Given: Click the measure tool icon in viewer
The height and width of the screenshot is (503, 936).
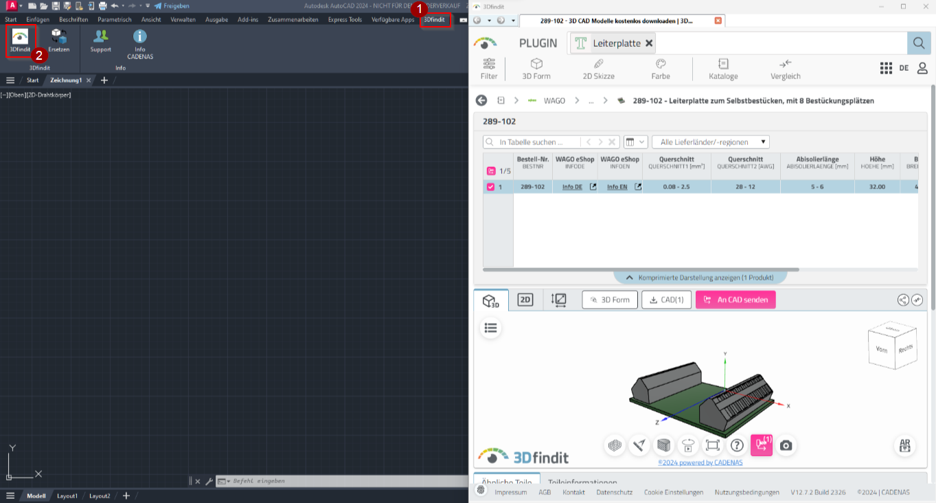Looking at the screenshot, I should point(639,445).
